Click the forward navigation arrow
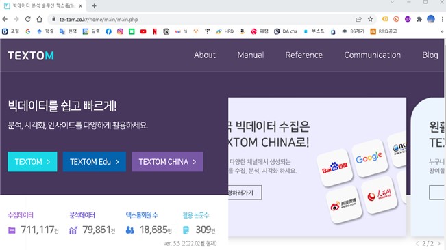Image resolution: width=446 pixels, height=250 pixels. coord(16,19)
